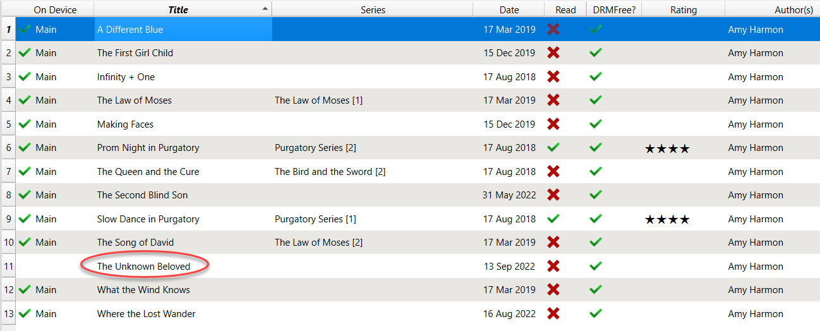This screenshot has height=331, width=820.
Task: Click the four-star rating for Slow Dance in Purgatory
Action: pyautogui.click(x=666, y=220)
